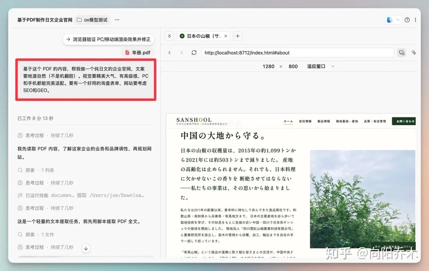
Task: Open the three-dots more options menu
Action: [x=117, y=20]
